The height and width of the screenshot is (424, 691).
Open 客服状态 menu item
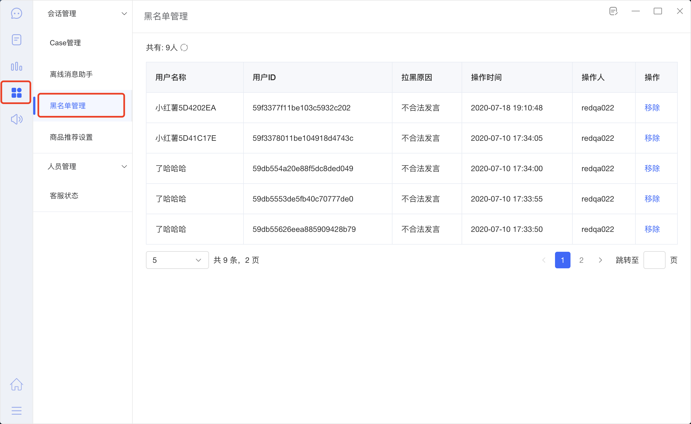coord(64,196)
